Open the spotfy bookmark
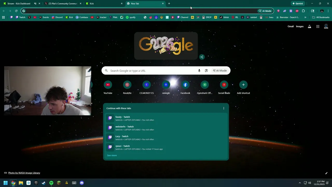 click(x=130, y=17)
